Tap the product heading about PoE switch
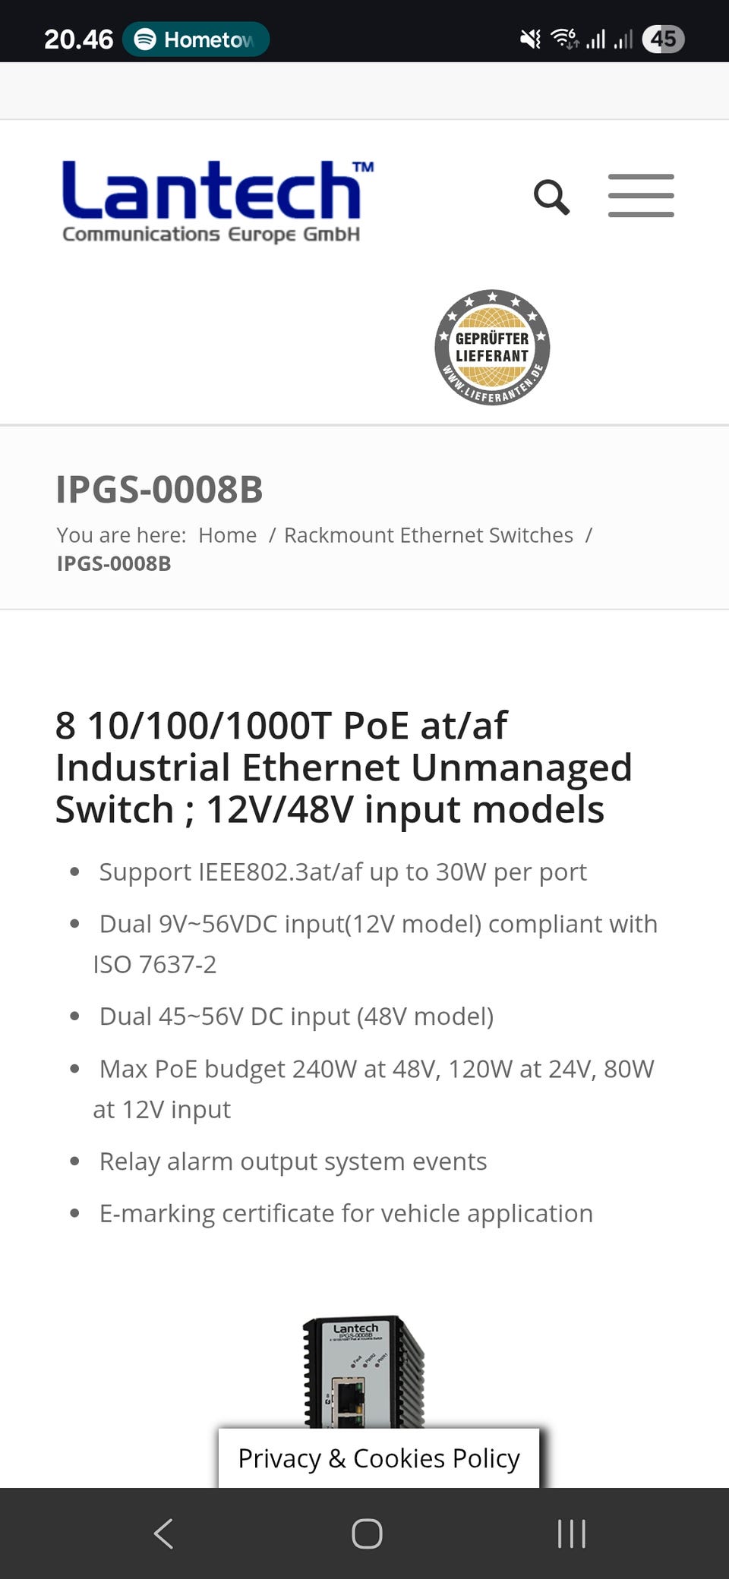 [x=343, y=767]
